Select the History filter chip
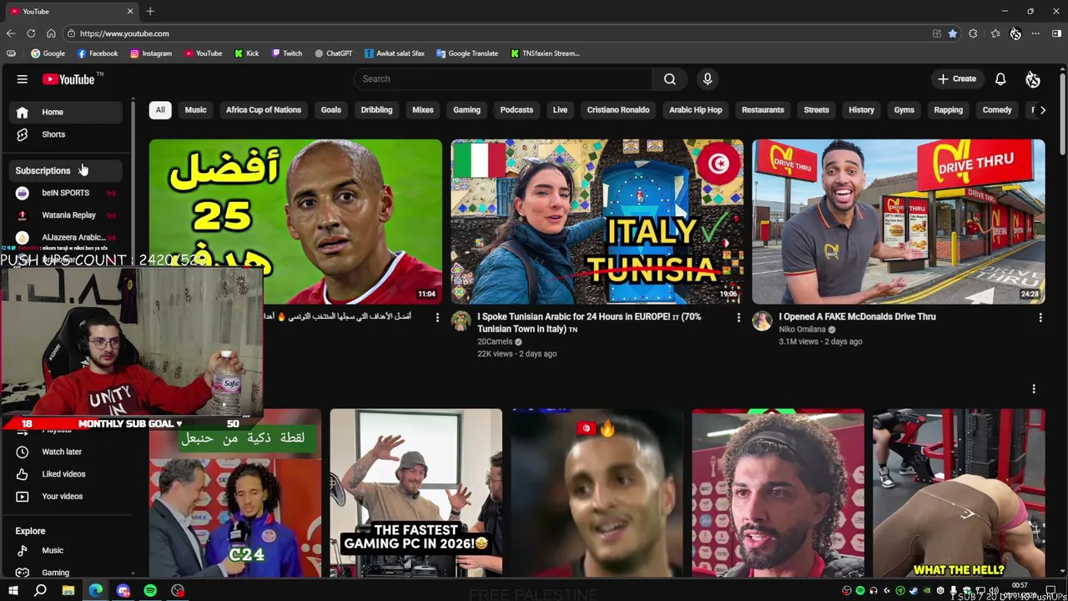 (x=862, y=110)
